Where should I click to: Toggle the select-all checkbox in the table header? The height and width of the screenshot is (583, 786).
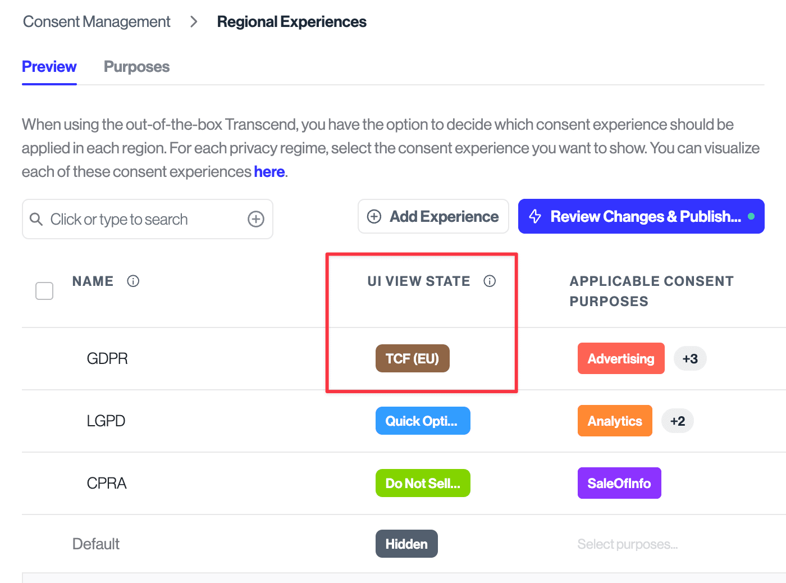[x=44, y=291]
